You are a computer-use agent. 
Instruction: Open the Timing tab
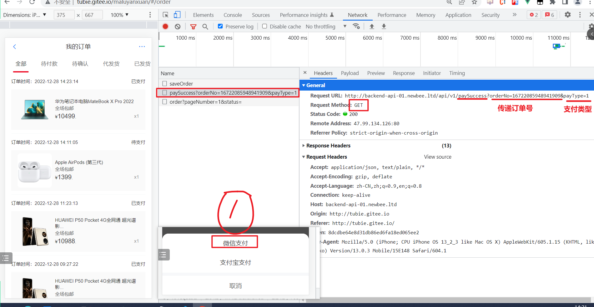pyautogui.click(x=457, y=73)
